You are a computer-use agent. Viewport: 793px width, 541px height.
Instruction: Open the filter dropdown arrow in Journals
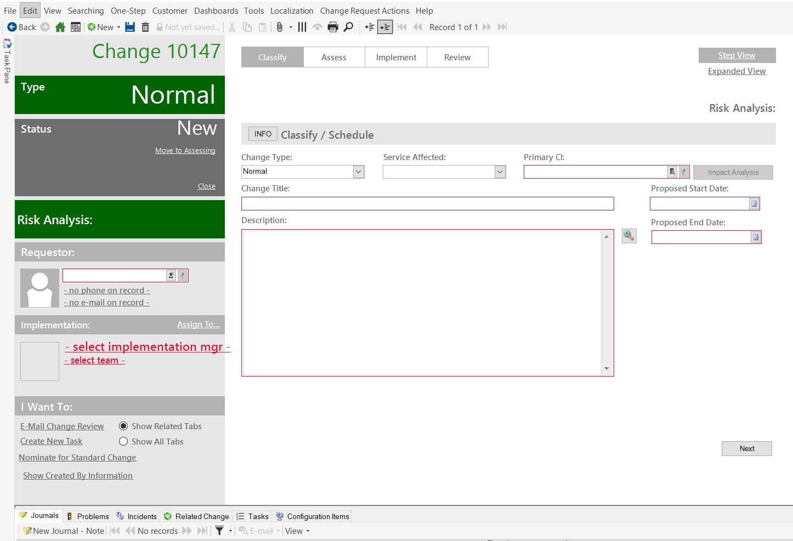pyautogui.click(x=230, y=531)
